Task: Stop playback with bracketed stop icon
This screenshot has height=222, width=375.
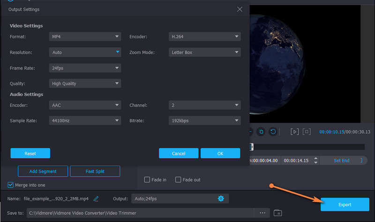Action: (307, 132)
